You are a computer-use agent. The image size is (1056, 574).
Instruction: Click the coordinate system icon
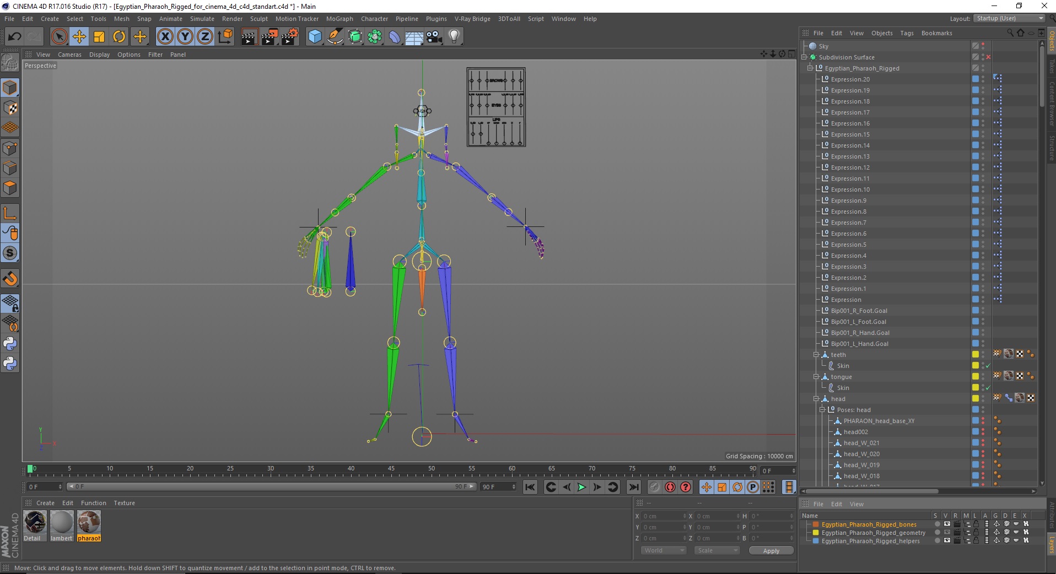click(225, 37)
